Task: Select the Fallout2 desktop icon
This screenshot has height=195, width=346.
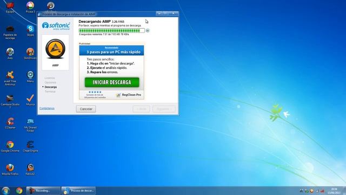Action: tap(30, 170)
